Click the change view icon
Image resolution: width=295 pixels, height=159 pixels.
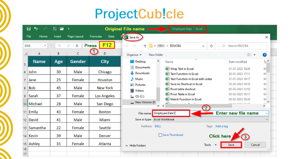tap(249, 54)
